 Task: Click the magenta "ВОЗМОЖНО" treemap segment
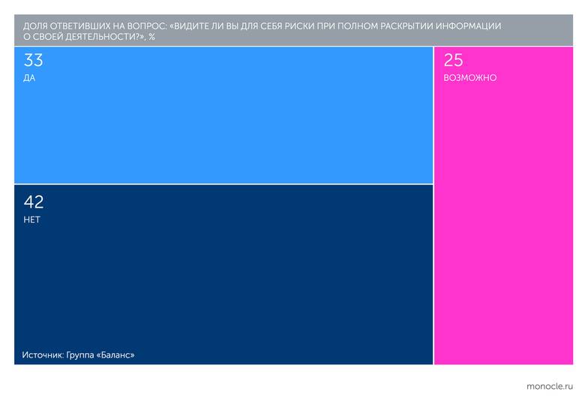(x=502, y=225)
